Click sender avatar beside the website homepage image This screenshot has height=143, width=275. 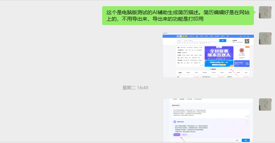(x=265, y=38)
